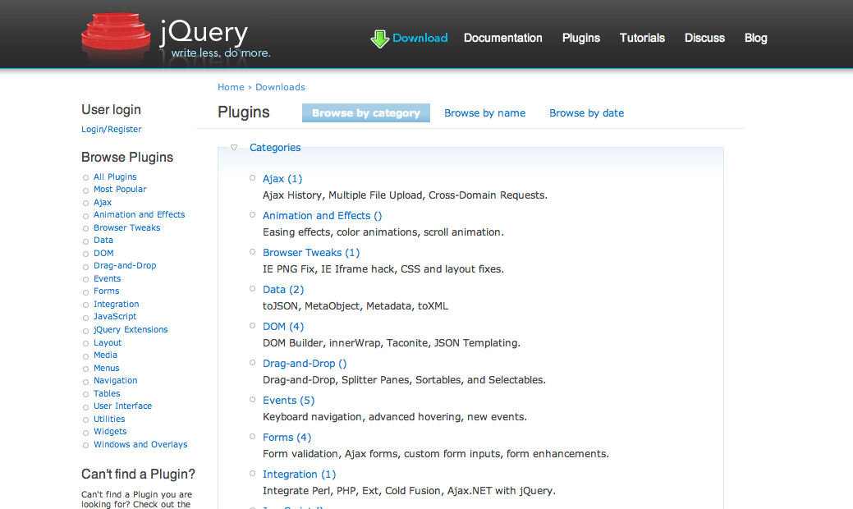
Task: Open the JavaScript sidebar link
Action: pos(115,317)
